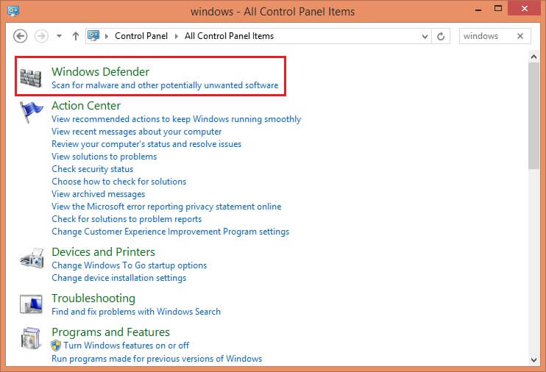Screen dimensions: 546x372
Task: Open Windows Defender brick wall icon
Action: (31, 78)
